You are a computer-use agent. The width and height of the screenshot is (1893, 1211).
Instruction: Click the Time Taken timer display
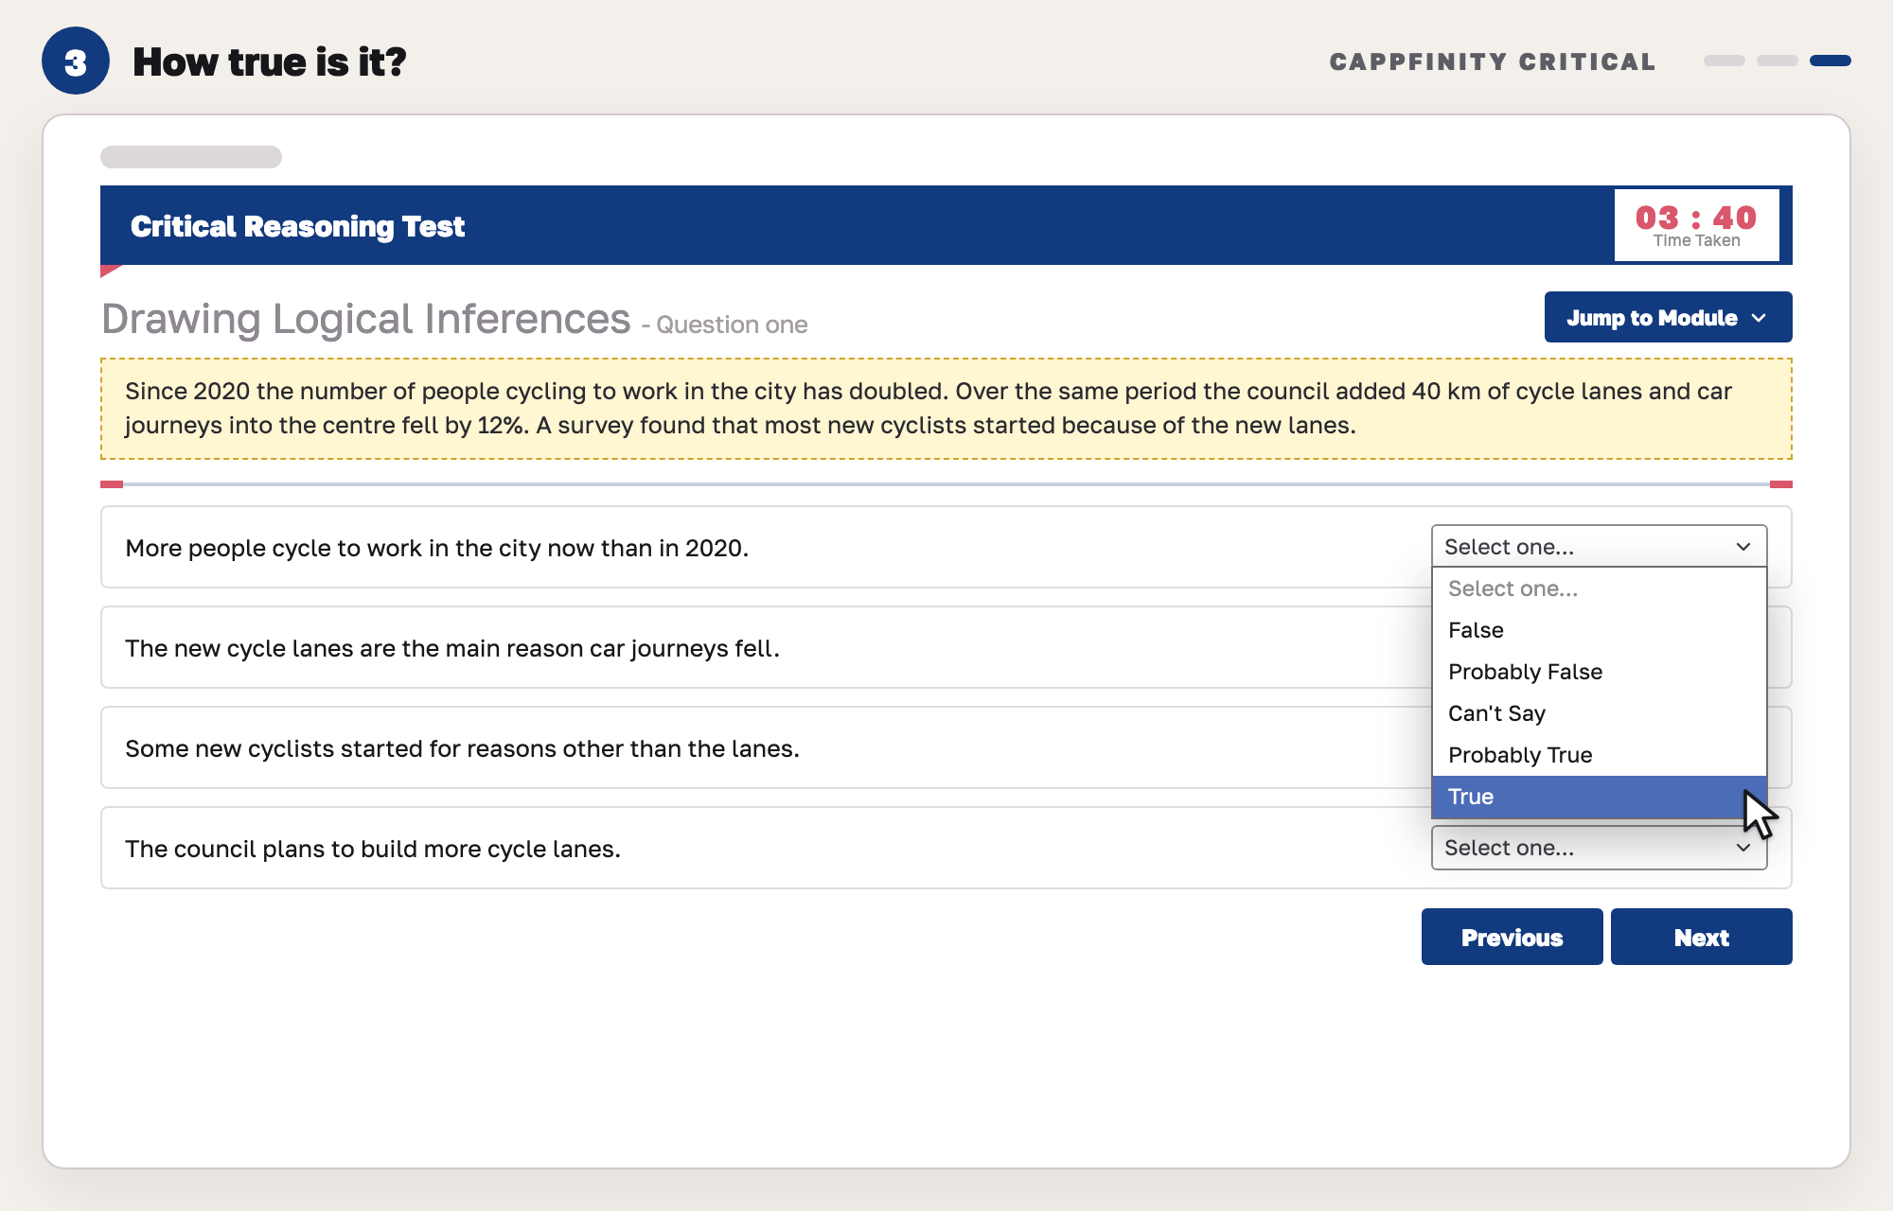(1696, 225)
